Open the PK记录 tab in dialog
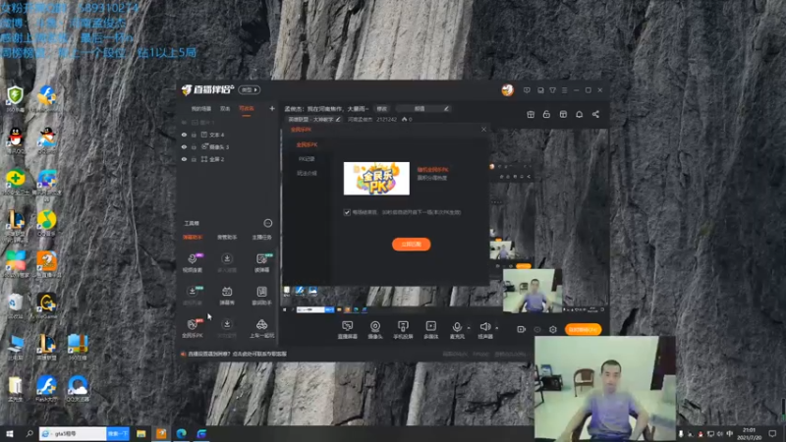This screenshot has height=442, width=786. pos(307,159)
